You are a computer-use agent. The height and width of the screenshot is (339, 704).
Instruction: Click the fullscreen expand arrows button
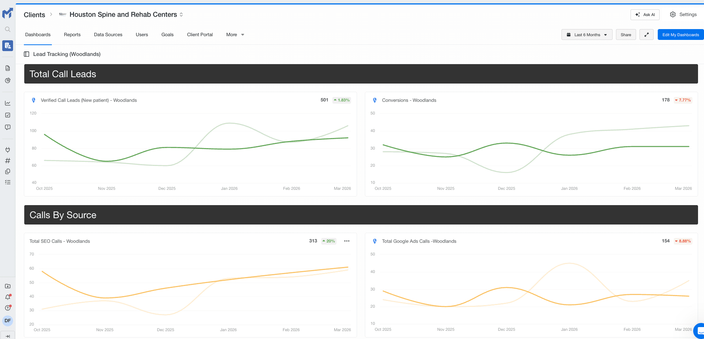coord(646,35)
